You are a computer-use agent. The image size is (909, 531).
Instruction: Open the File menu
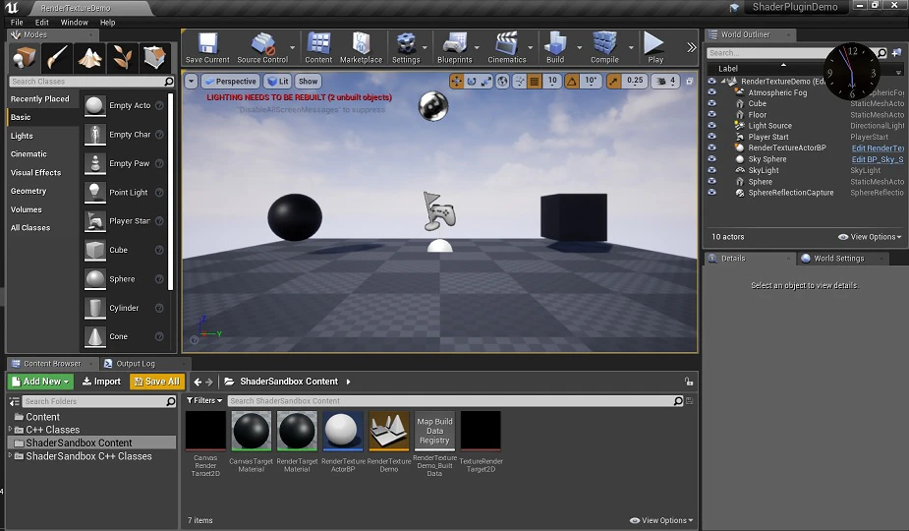(17, 22)
